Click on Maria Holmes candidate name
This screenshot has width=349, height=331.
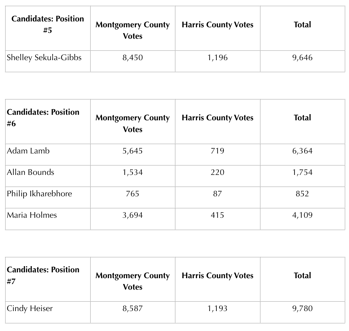pyautogui.click(x=32, y=215)
